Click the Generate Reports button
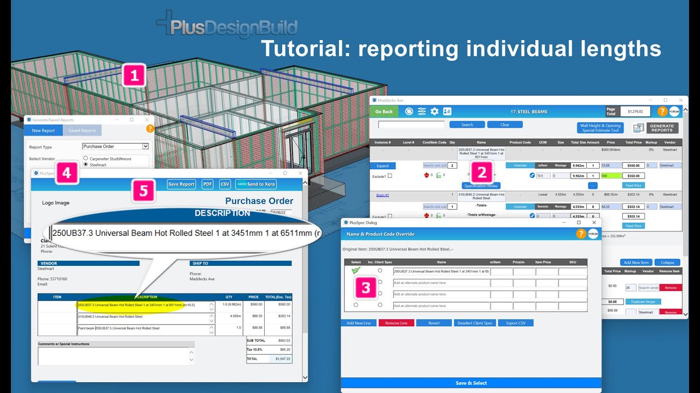Screen dimensions: 700x393 click(x=662, y=128)
